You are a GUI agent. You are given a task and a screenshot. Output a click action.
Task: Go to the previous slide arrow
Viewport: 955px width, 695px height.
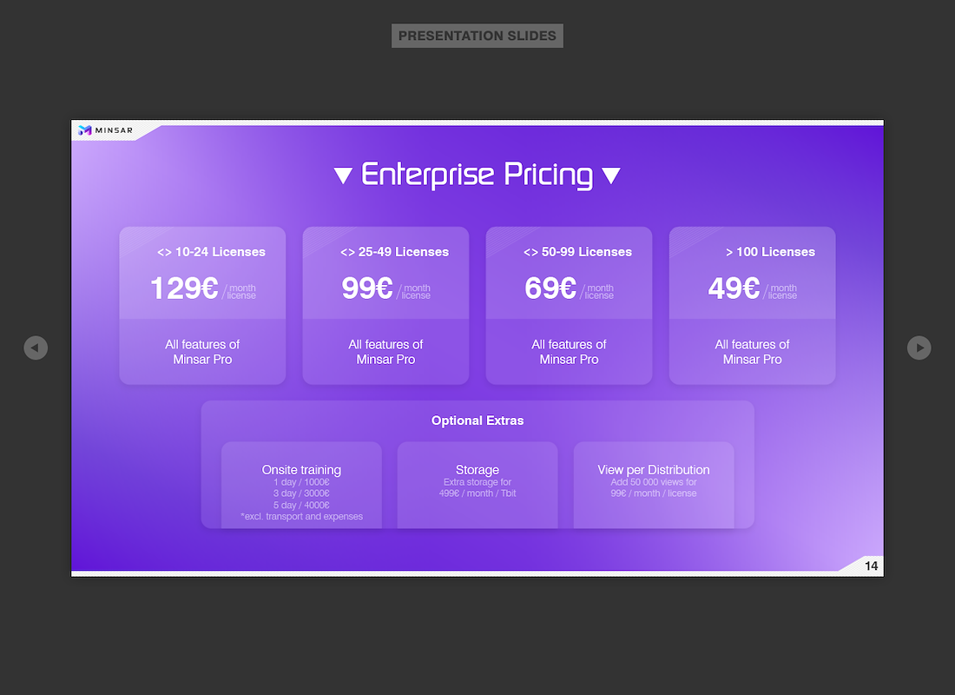tap(36, 347)
